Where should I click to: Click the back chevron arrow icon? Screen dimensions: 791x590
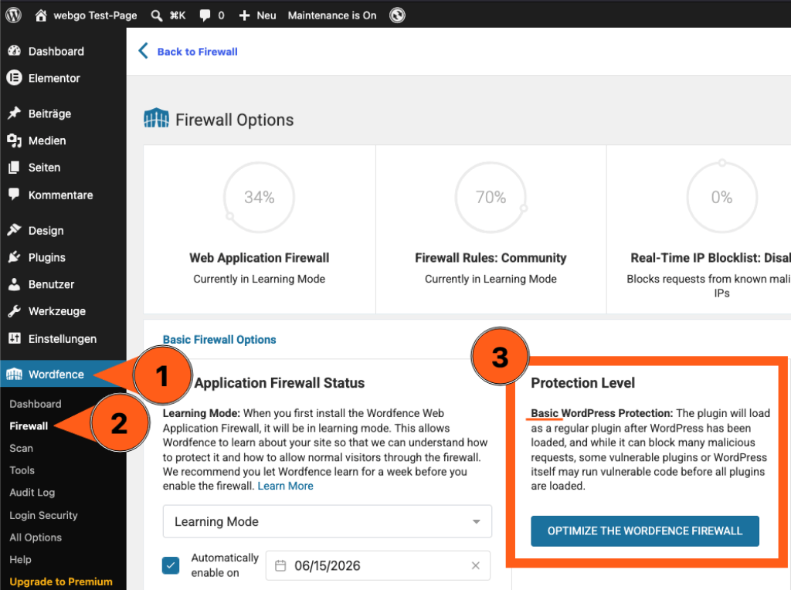(x=143, y=50)
